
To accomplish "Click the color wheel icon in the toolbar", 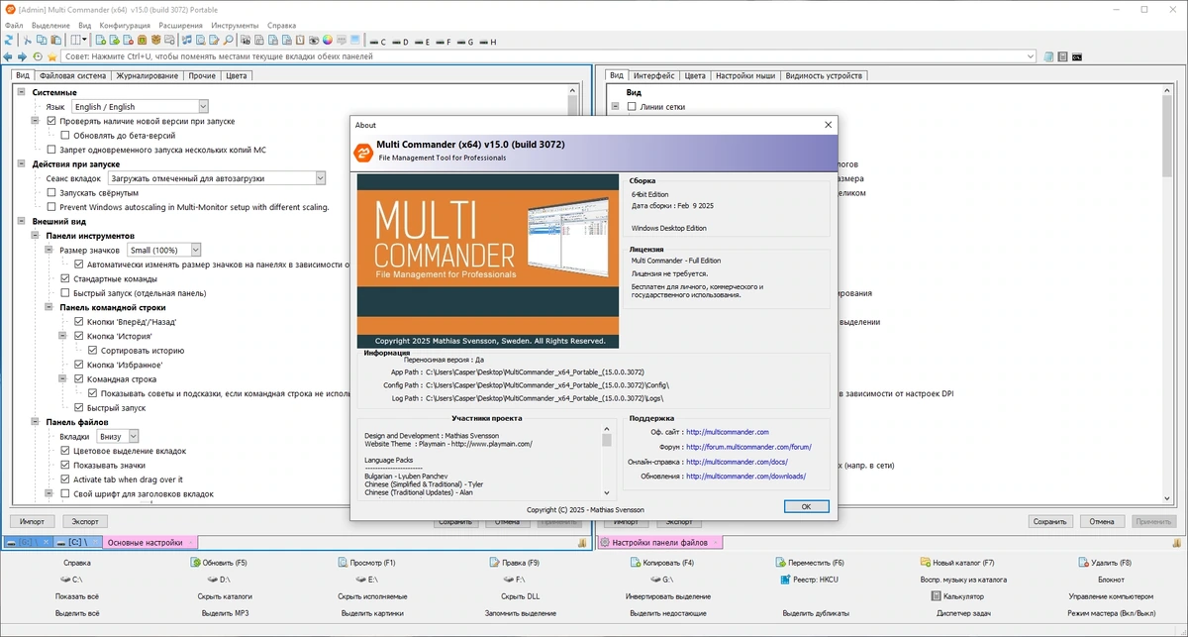I will click(x=327, y=41).
